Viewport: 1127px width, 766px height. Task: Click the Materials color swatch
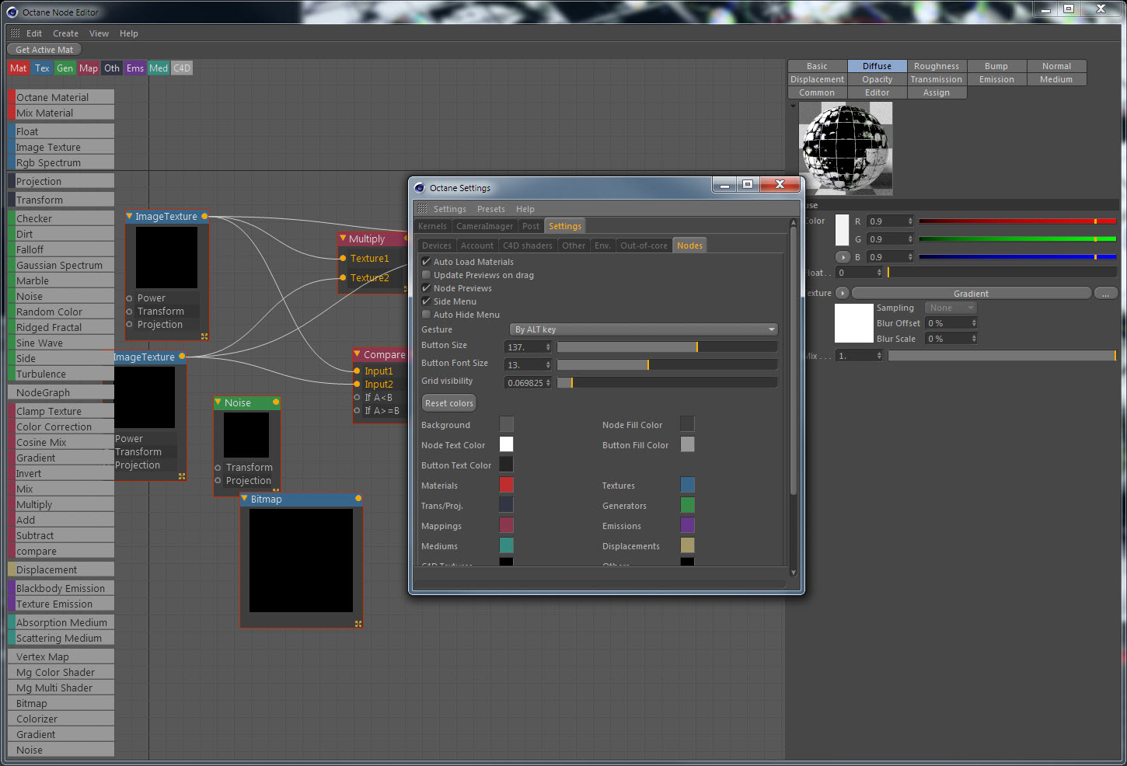coord(506,485)
